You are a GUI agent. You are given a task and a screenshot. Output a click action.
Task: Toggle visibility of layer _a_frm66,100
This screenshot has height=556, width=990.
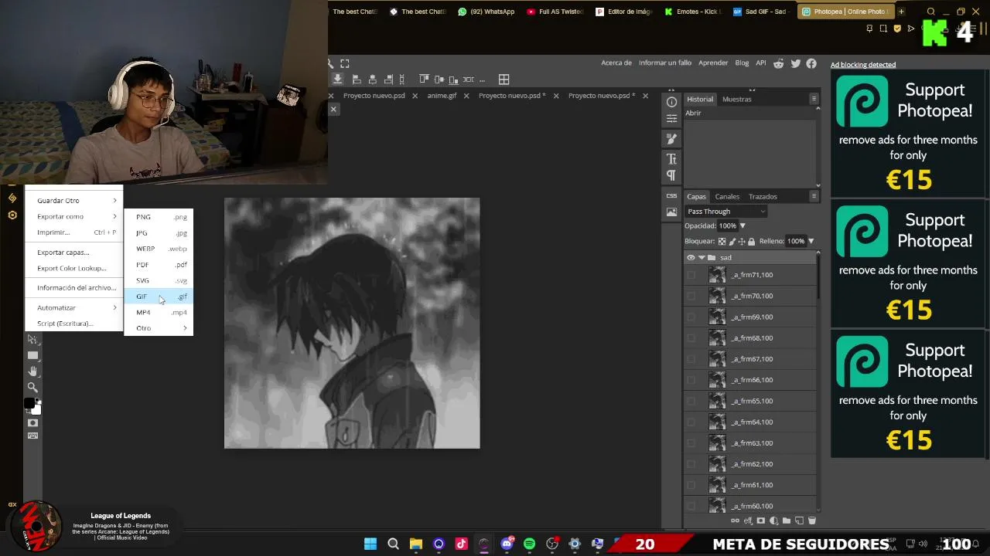pyautogui.click(x=691, y=380)
